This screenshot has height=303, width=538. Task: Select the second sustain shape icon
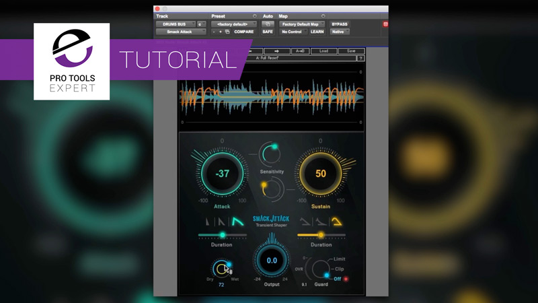321,222
